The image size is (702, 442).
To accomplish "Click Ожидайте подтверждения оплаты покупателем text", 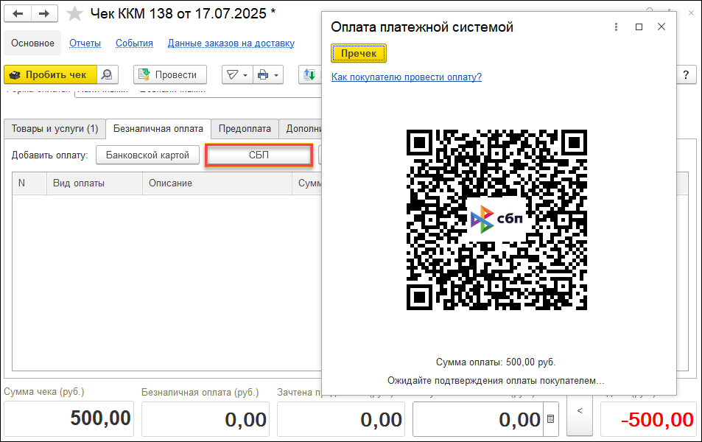I will click(496, 381).
